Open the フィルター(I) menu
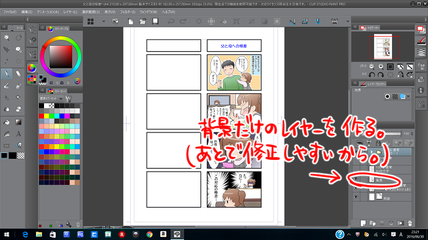Image resolution: width=428 pixels, height=240 pixels. pos(127,12)
